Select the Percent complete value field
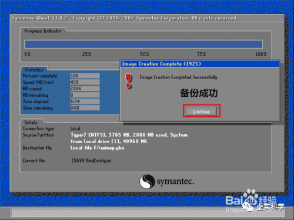Image resolution: width=294 pixels, height=220 pixels. pos(85,76)
